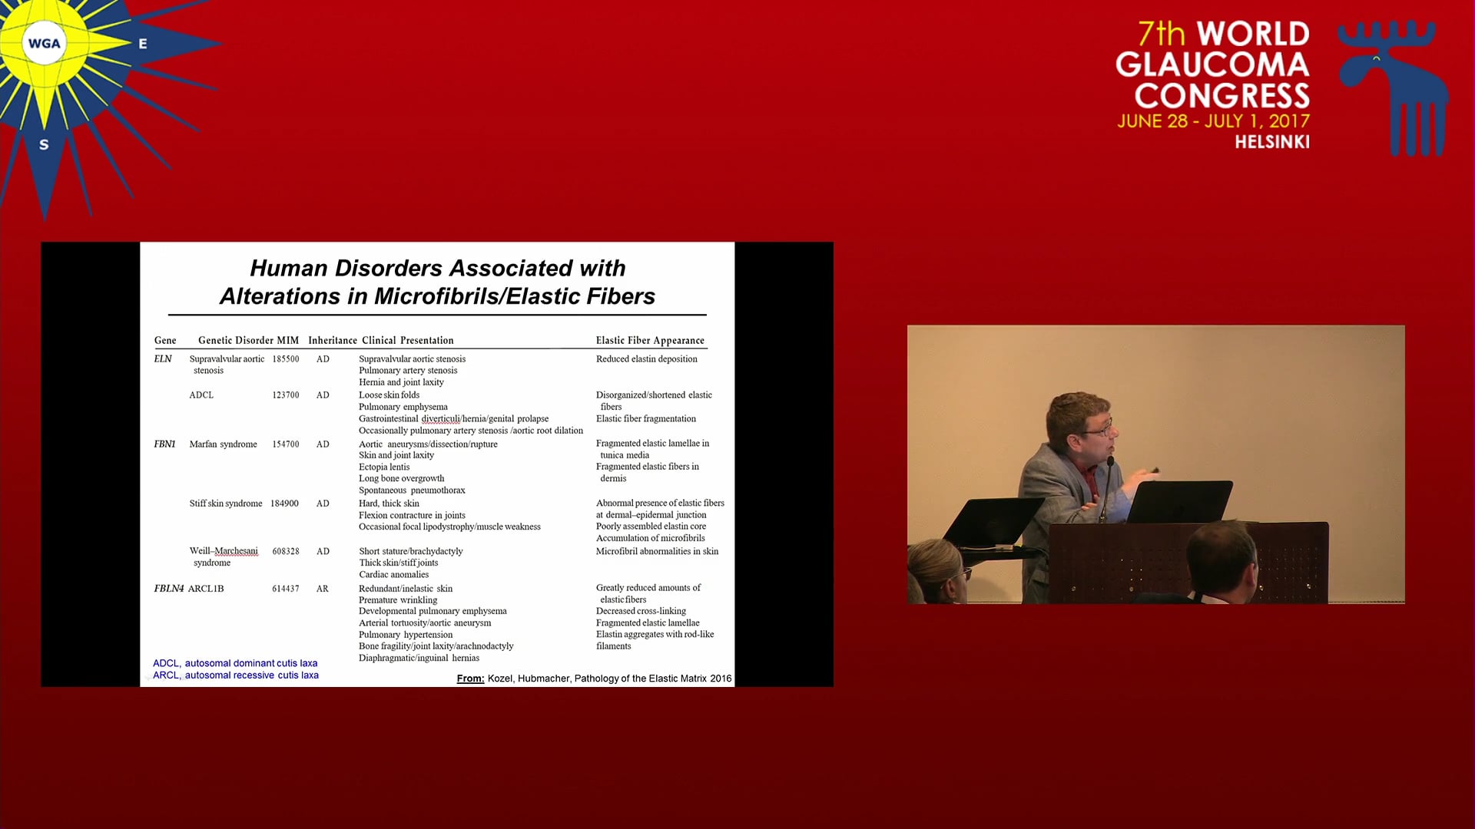Click the June 28 - July 1, 2017 date
The width and height of the screenshot is (1475, 829).
point(1212,121)
